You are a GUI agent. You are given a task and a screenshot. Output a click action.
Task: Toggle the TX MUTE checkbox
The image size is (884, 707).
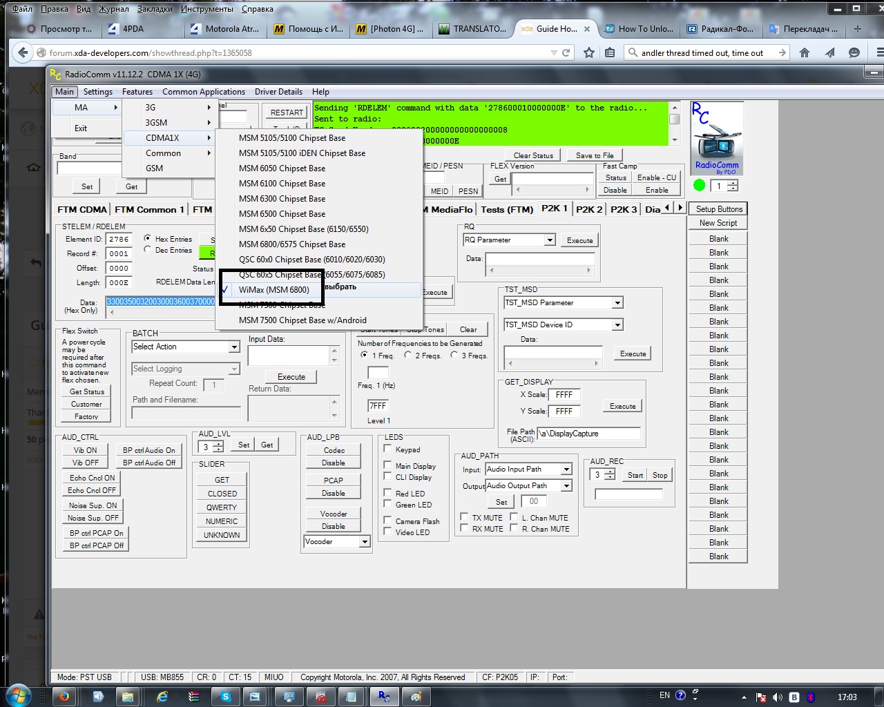[x=464, y=517]
